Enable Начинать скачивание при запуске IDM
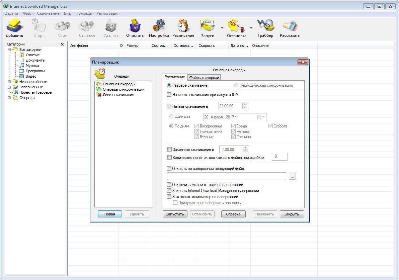Viewport: 399px width, 280px height. tap(169, 95)
